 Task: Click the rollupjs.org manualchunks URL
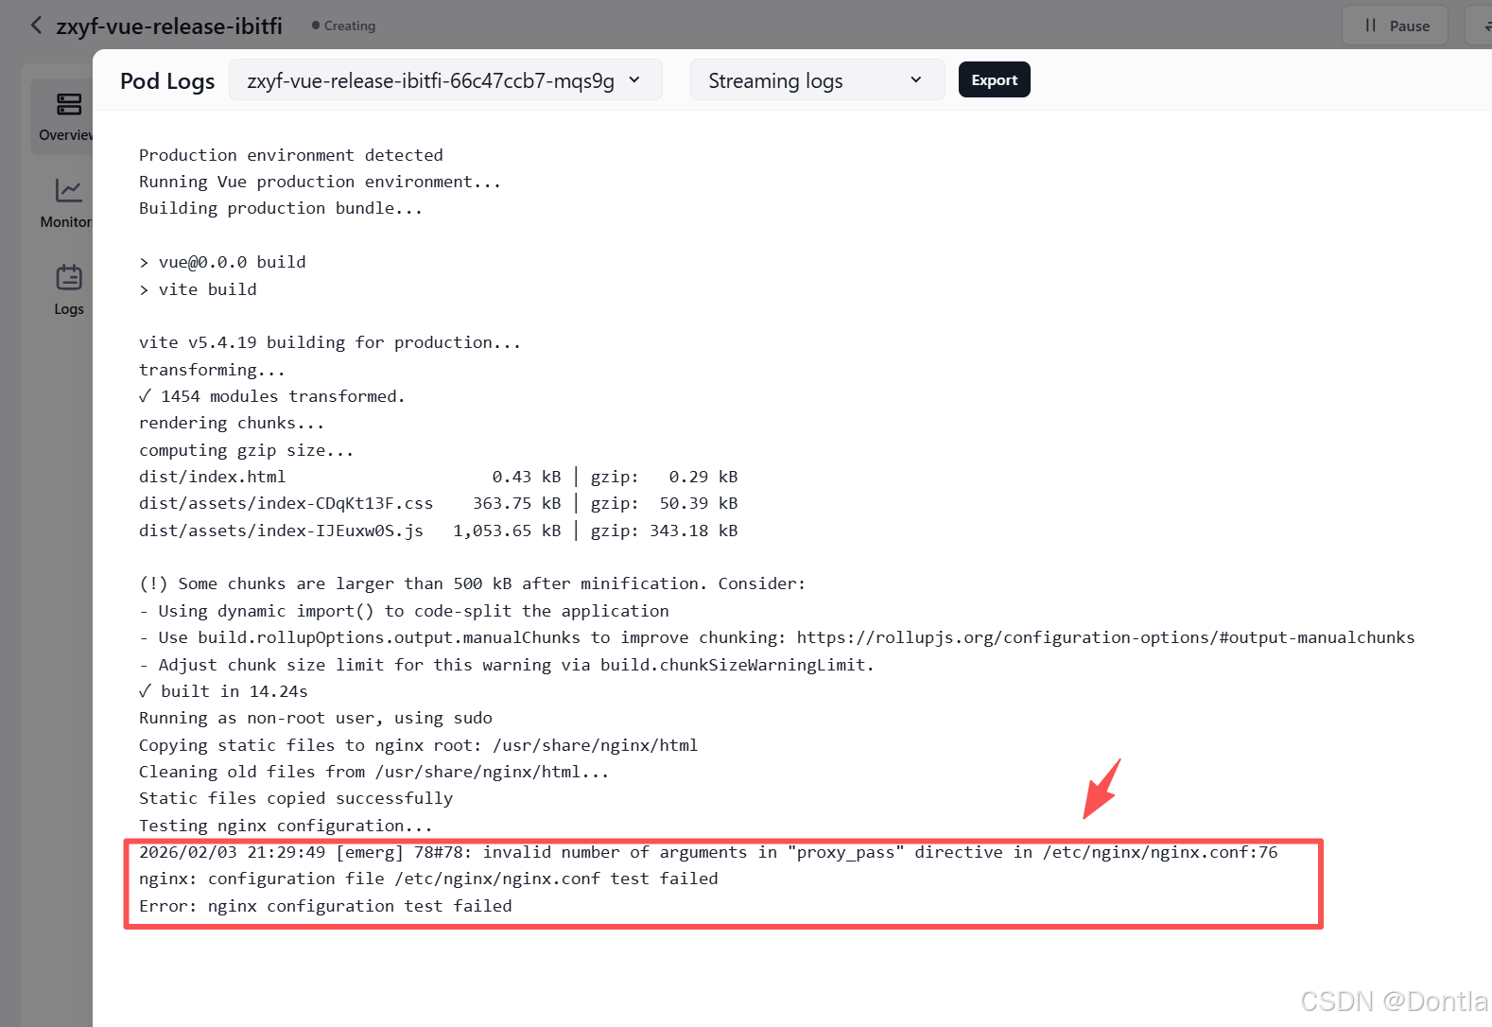point(1105,637)
